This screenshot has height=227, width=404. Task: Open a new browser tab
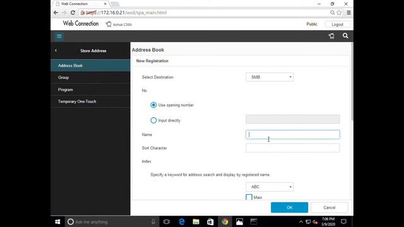pos(115,4)
